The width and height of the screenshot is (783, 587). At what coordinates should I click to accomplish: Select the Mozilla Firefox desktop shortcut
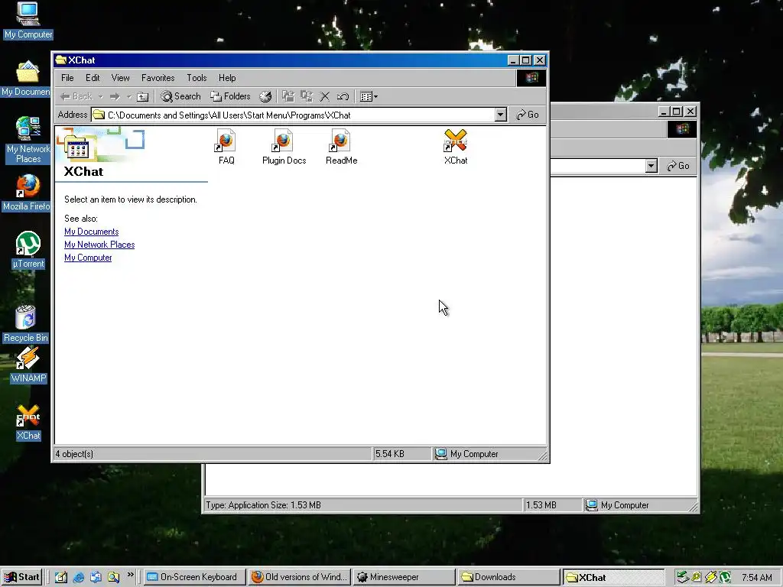[x=26, y=193]
